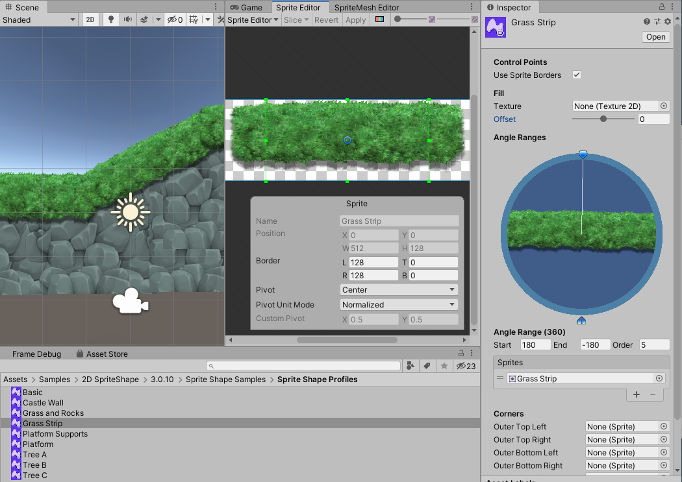
Task: Click the Search by Type icon
Action: [410, 367]
